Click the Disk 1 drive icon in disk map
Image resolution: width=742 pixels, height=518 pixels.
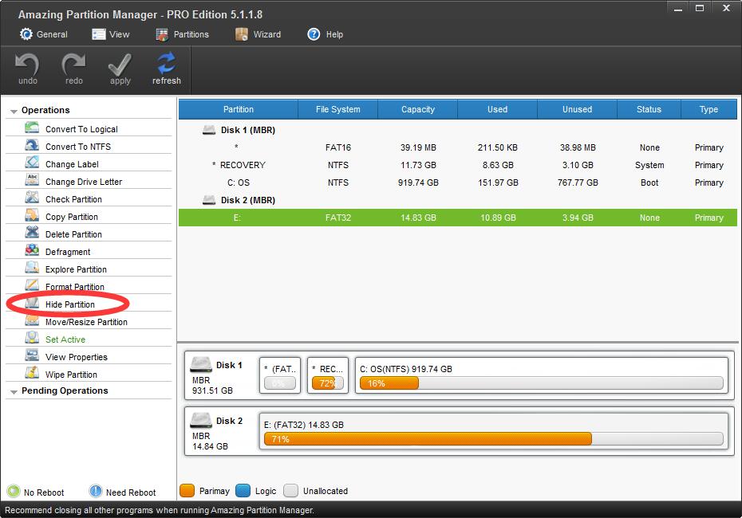coord(200,364)
